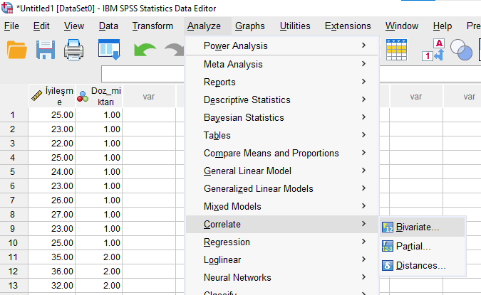This screenshot has height=295, width=481.
Task: Select the Doz_miktarı column header
Action: 99,96
